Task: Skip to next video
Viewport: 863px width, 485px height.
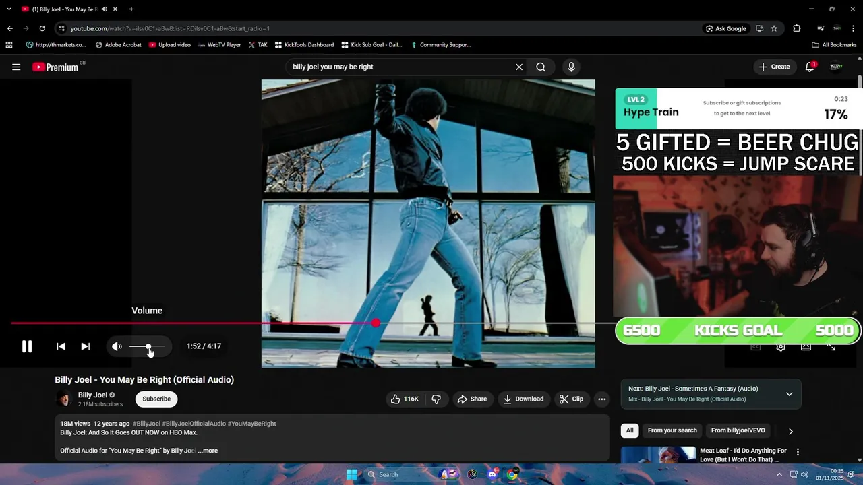Action: (85, 346)
